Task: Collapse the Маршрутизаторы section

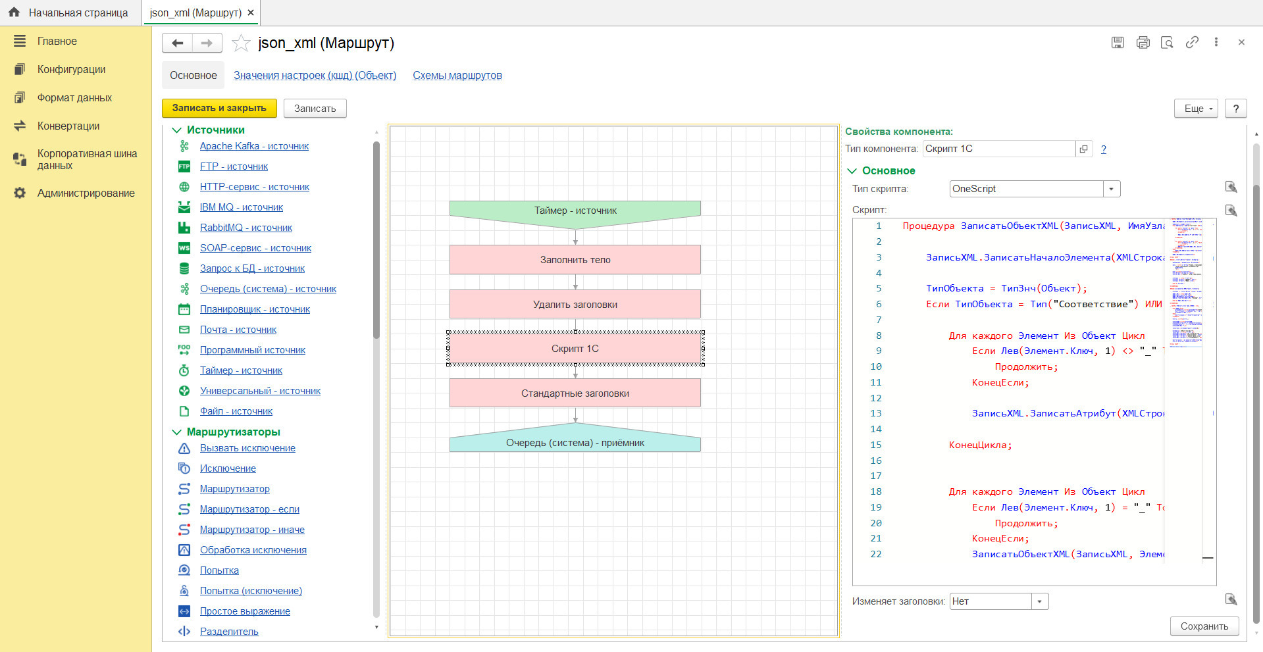Action: click(176, 432)
